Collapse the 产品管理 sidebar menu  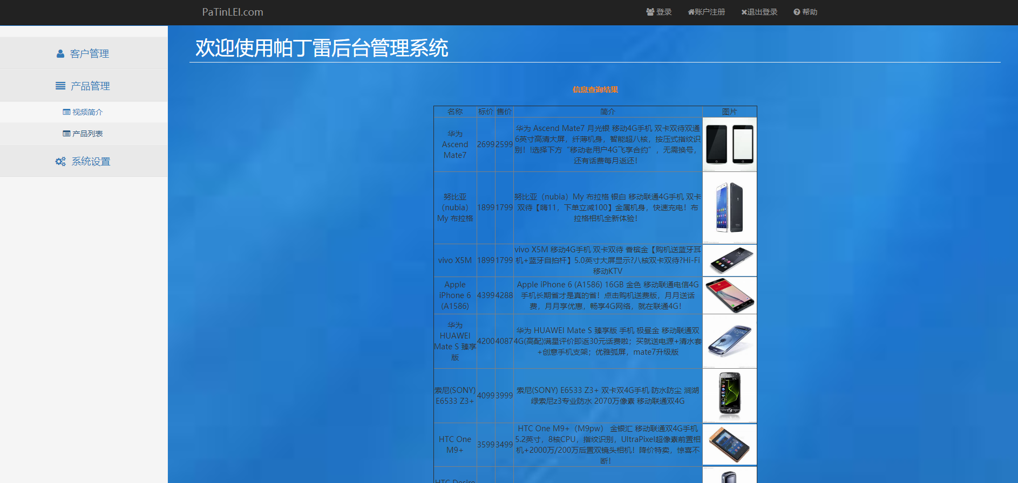point(84,85)
